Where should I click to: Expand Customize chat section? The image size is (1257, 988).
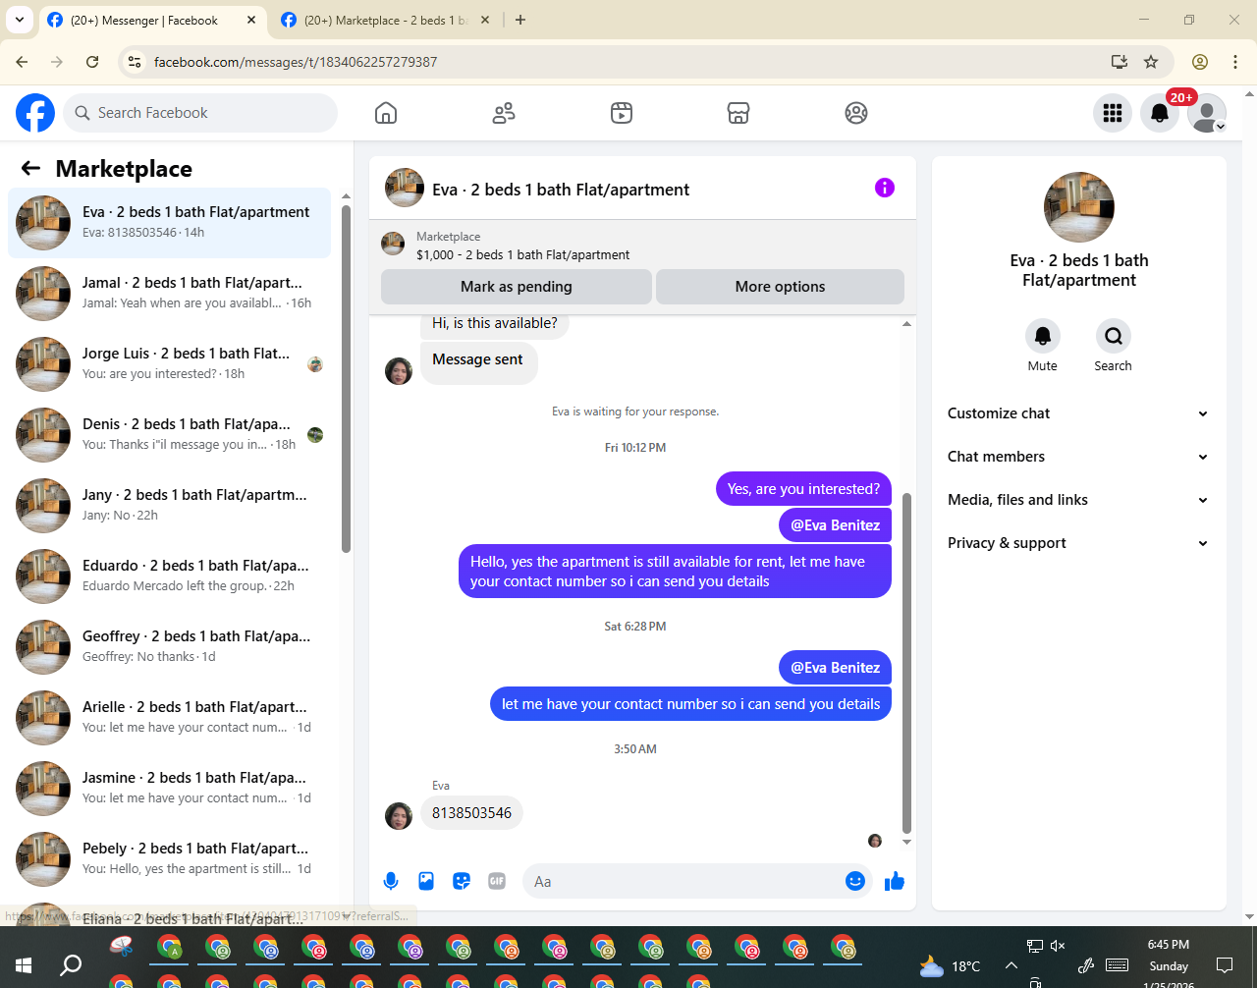tap(1078, 413)
